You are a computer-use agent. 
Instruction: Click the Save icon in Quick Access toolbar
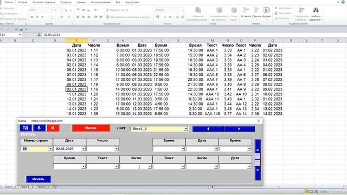21,29
